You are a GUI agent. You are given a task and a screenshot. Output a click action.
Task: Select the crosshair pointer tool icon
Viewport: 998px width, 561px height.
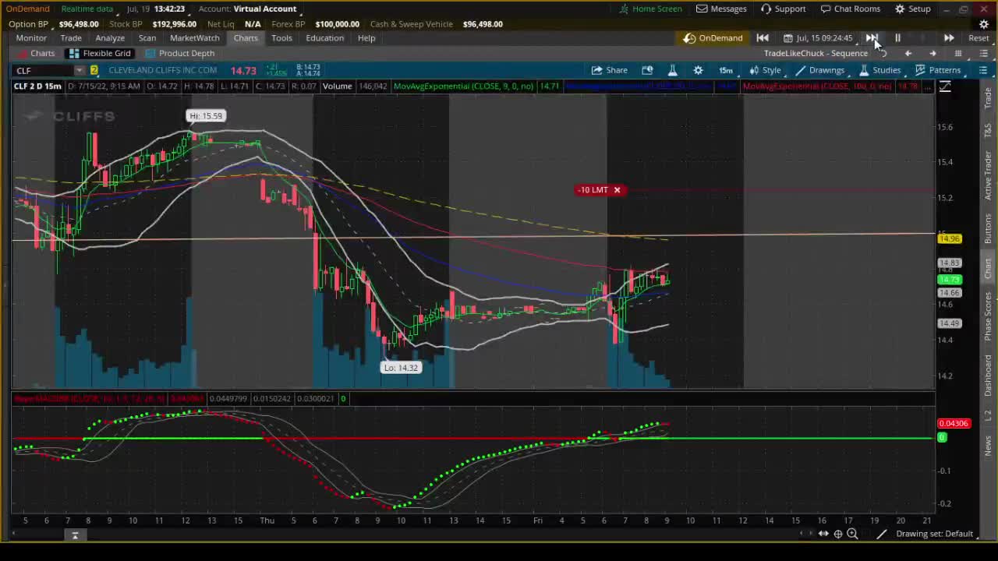(838, 534)
